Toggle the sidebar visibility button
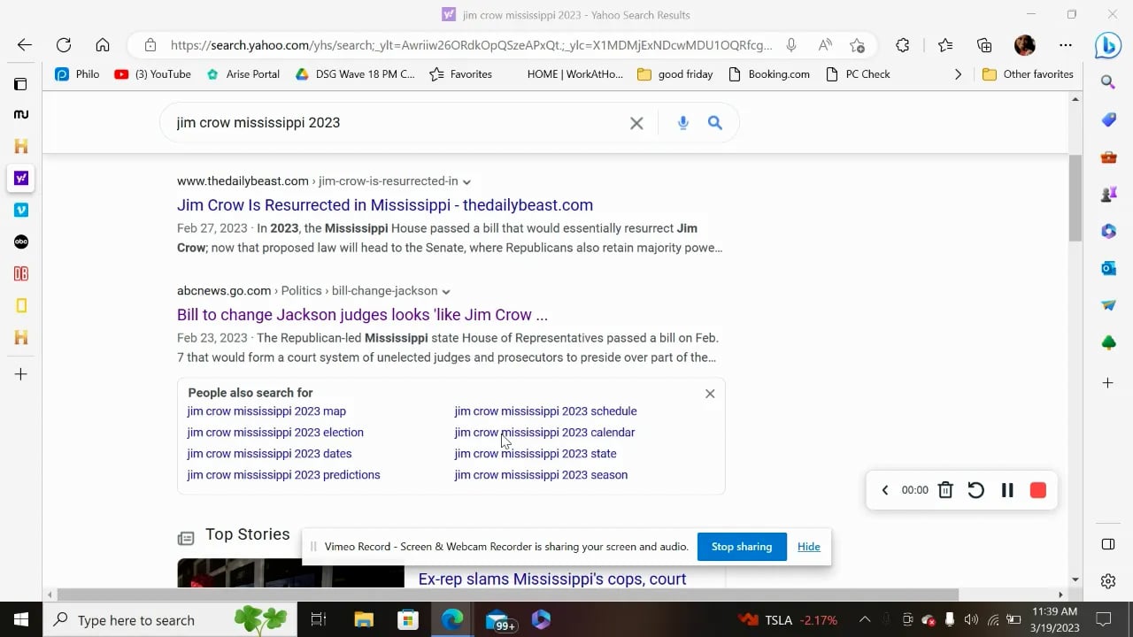The height and width of the screenshot is (637, 1133). tap(1108, 544)
